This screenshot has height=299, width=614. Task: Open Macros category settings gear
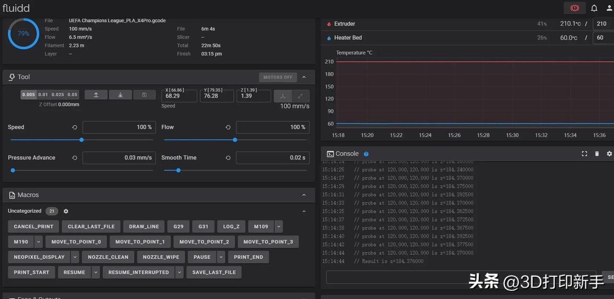[x=66, y=211]
